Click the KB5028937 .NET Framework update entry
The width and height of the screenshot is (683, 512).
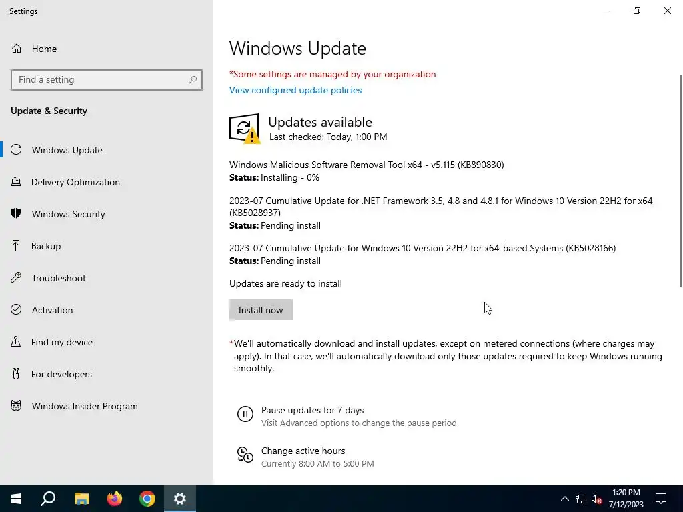pyautogui.click(x=441, y=207)
